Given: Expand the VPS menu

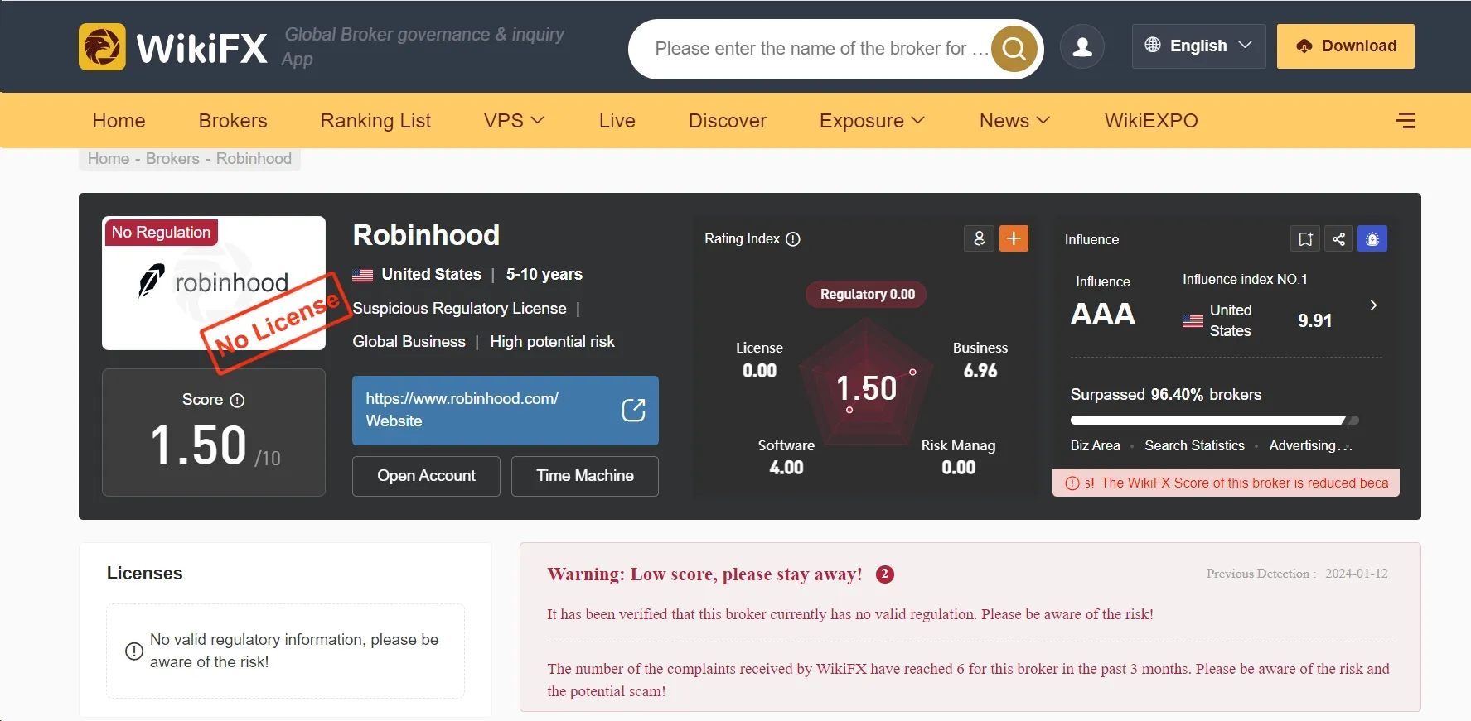Looking at the screenshot, I should [x=514, y=121].
